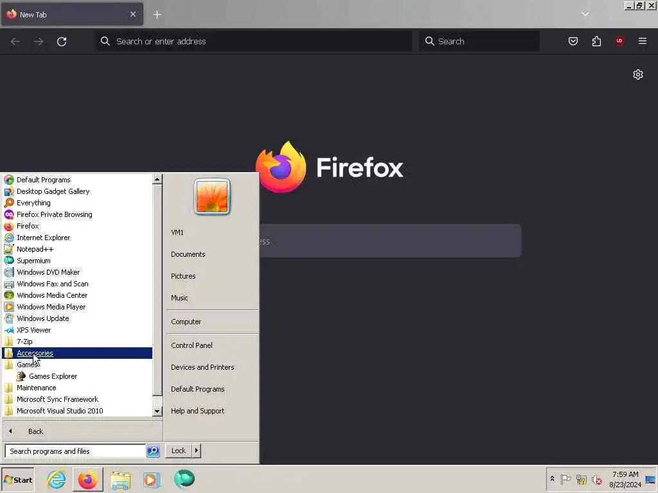Click the muted volume tray icon
Screen dimensions: 658x493
[596, 479]
